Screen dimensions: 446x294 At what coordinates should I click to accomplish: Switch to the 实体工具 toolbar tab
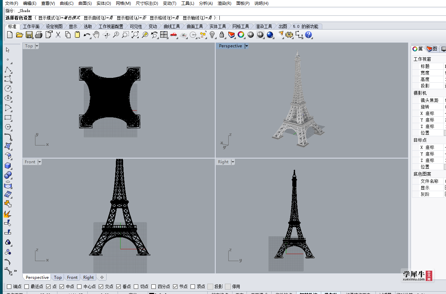[x=218, y=26]
